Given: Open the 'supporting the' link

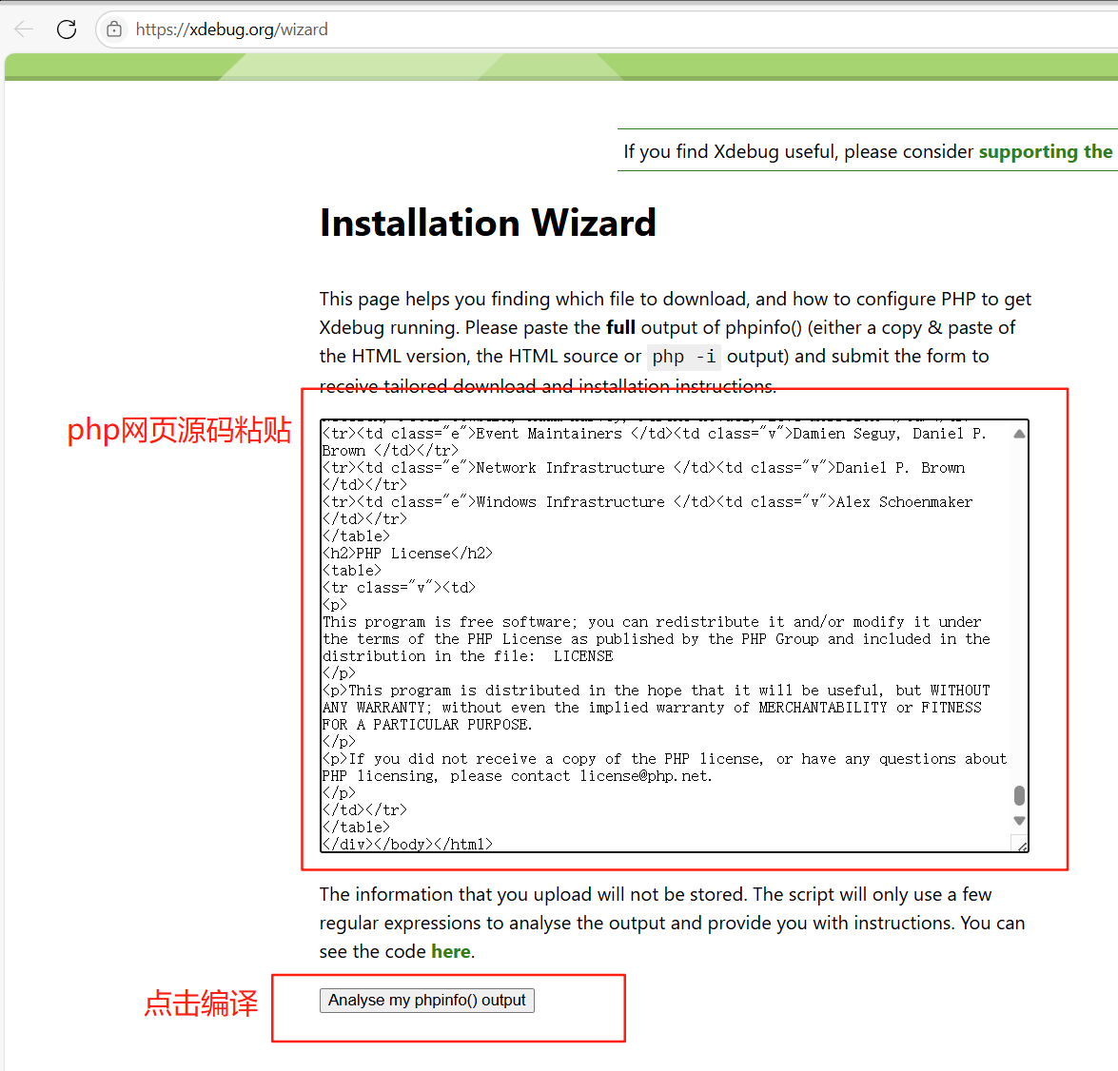Looking at the screenshot, I should point(1045,151).
